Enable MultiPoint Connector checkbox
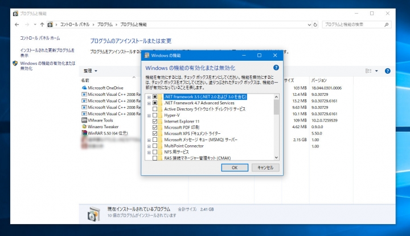 pos(155,146)
